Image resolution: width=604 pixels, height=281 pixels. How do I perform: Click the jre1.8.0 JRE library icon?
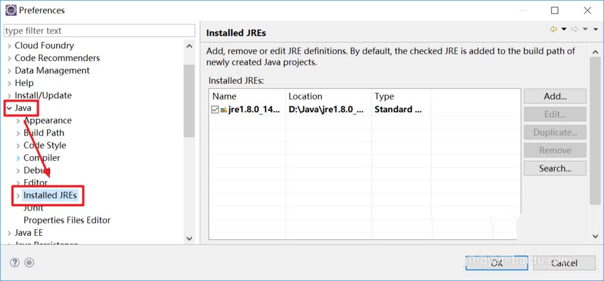click(223, 110)
